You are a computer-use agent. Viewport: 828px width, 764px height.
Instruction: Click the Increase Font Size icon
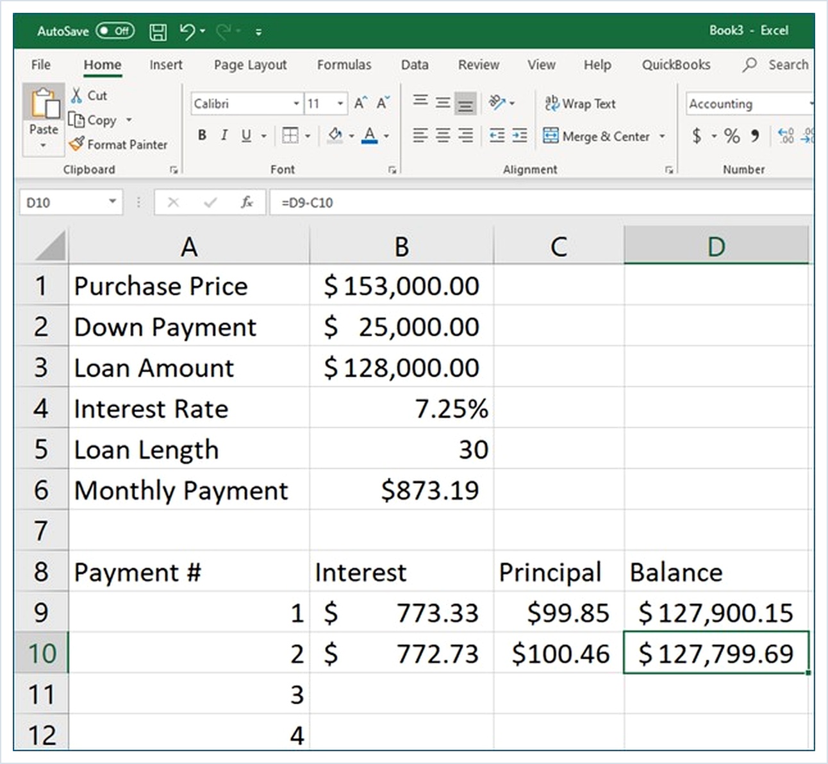(x=361, y=103)
